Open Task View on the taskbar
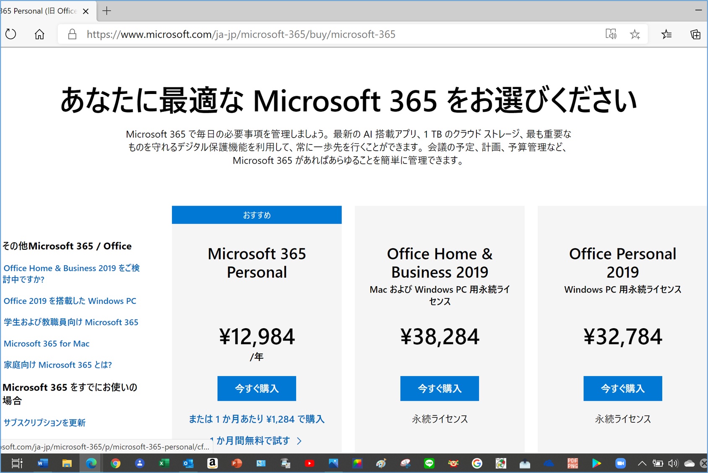708x473 pixels. tap(17, 463)
